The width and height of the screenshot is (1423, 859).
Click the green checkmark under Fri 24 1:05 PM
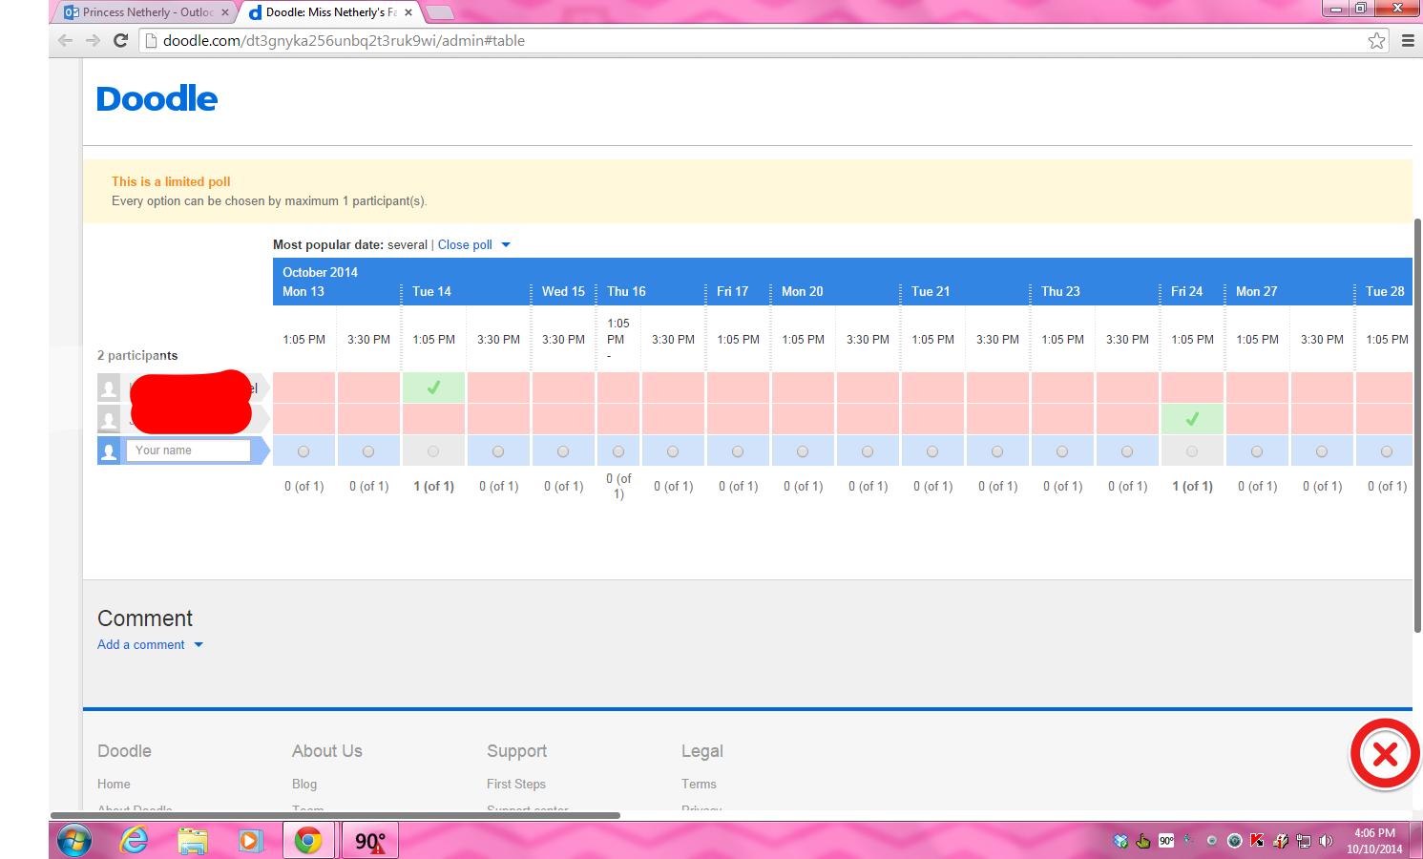click(x=1192, y=419)
